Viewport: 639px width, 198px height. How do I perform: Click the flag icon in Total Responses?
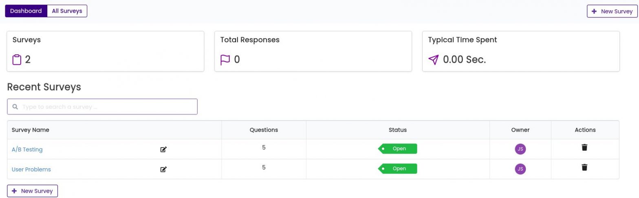225,60
